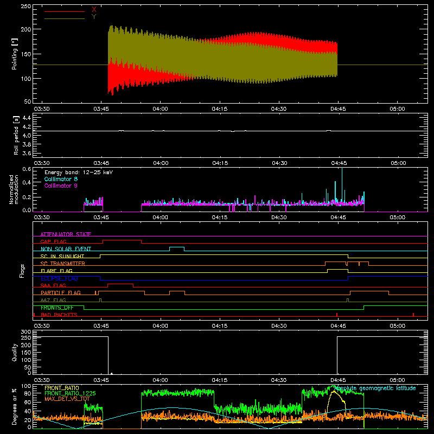Click the yellow FRONT_RATIO peak near 04:44
434x434 pixels.
334,391
